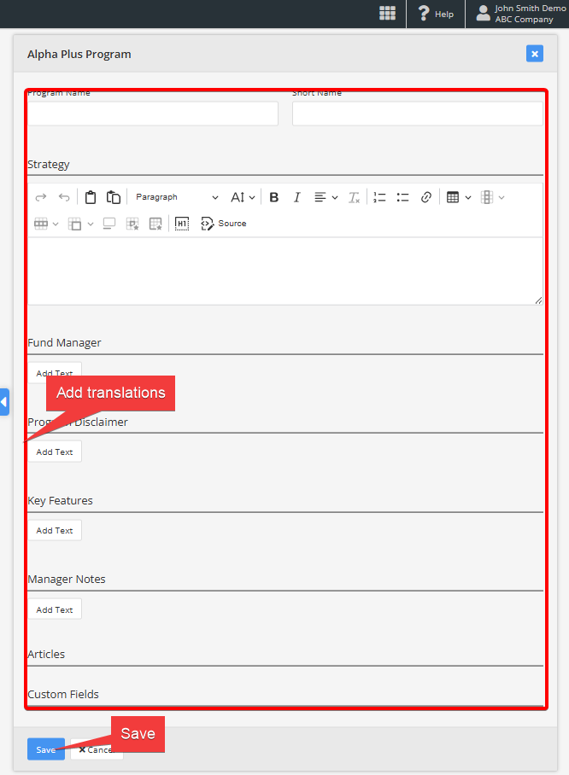Insert a bulleted list
Image resolution: width=569 pixels, height=775 pixels.
coord(403,197)
